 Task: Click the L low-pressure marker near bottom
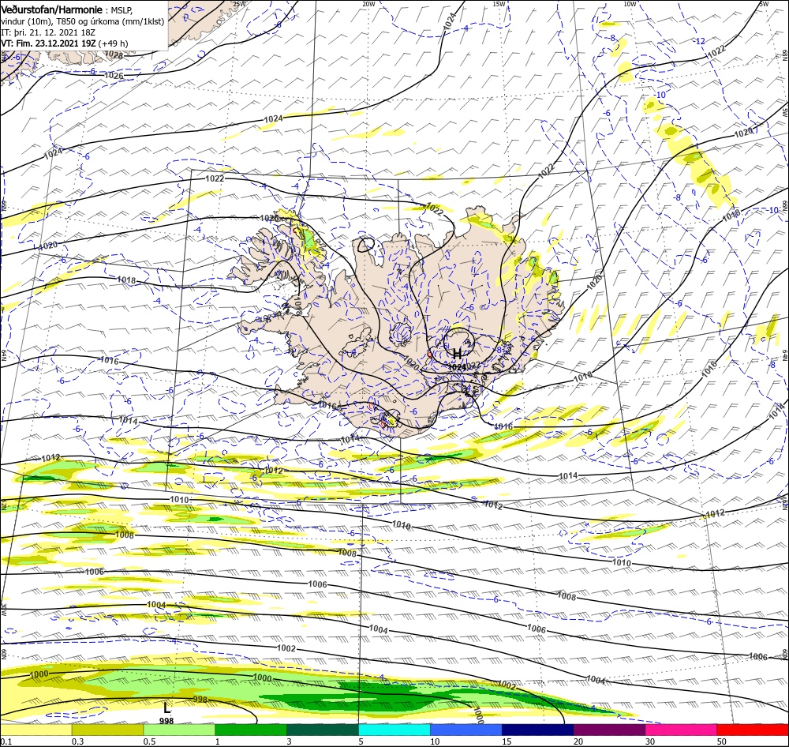click(x=166, y=708)
